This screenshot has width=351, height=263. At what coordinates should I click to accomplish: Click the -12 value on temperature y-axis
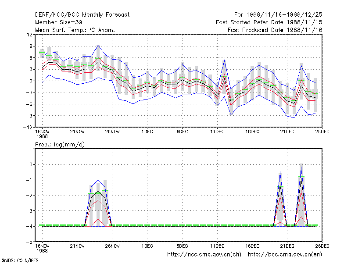pyautogui.click(x=28, y=128)
